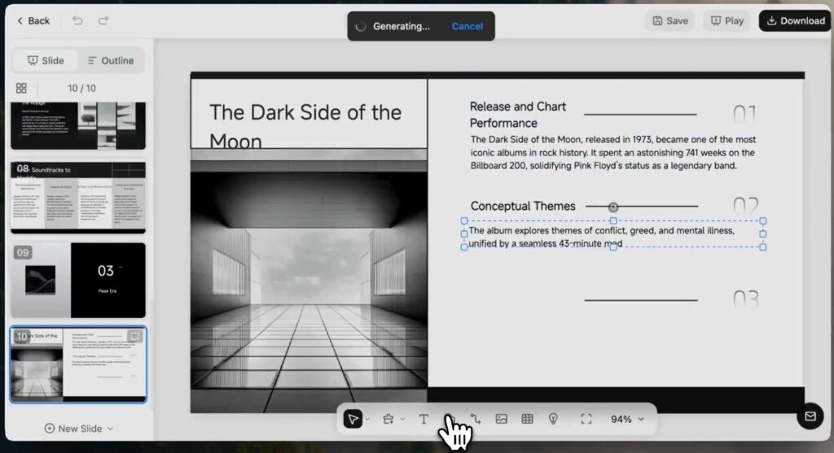834x453 pixels.
Task: Grab the top-right handle of selected text box
Action: (x=762, y=220)
